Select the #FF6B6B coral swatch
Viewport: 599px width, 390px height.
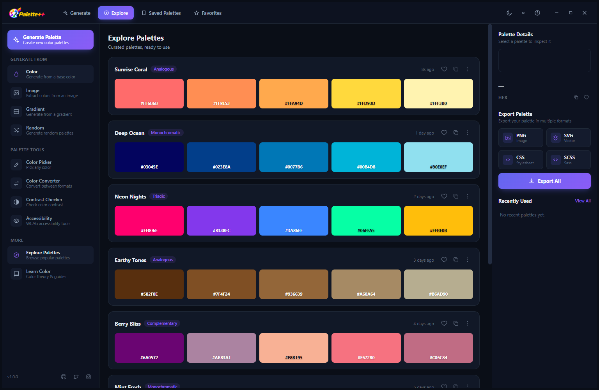[149, 94]
